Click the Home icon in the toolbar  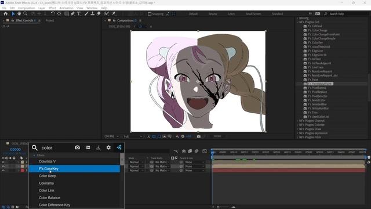point(6,14)
